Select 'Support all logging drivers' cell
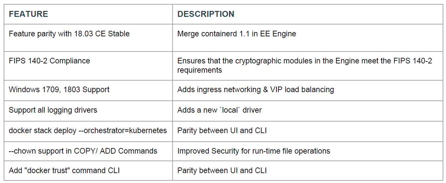The image size is (446, 183). point(53,110)
